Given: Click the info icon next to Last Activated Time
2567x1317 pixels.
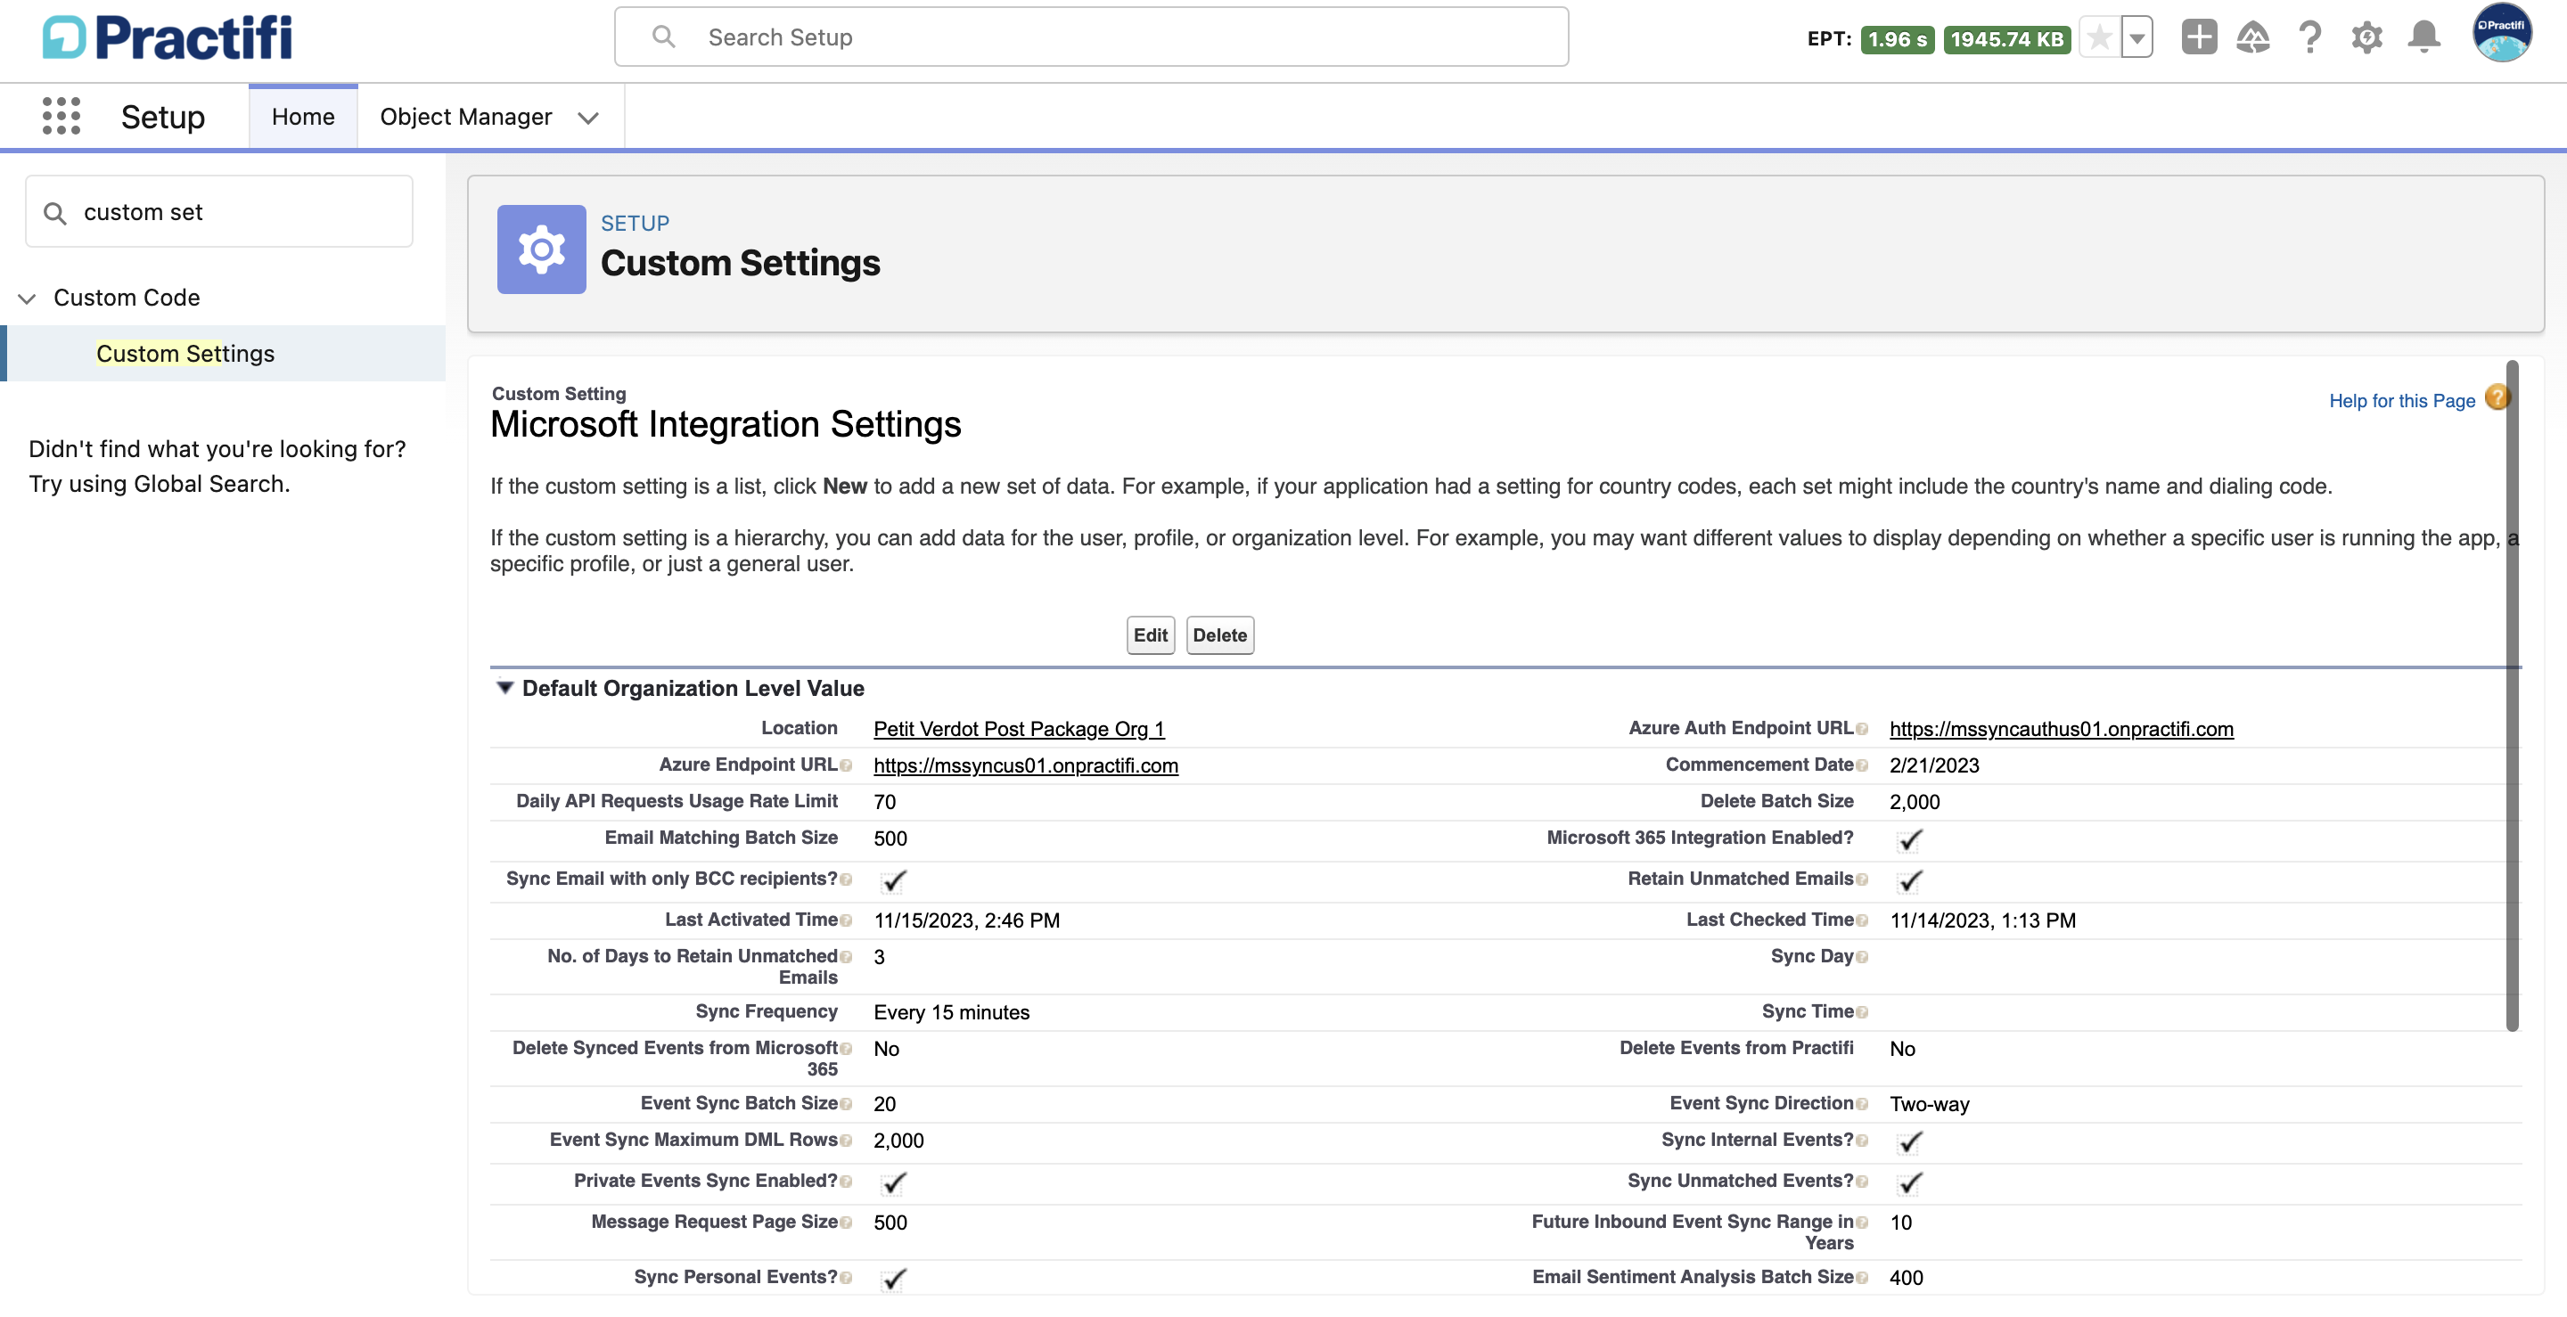Looking at the screenshot, I should tap(846, 921).
